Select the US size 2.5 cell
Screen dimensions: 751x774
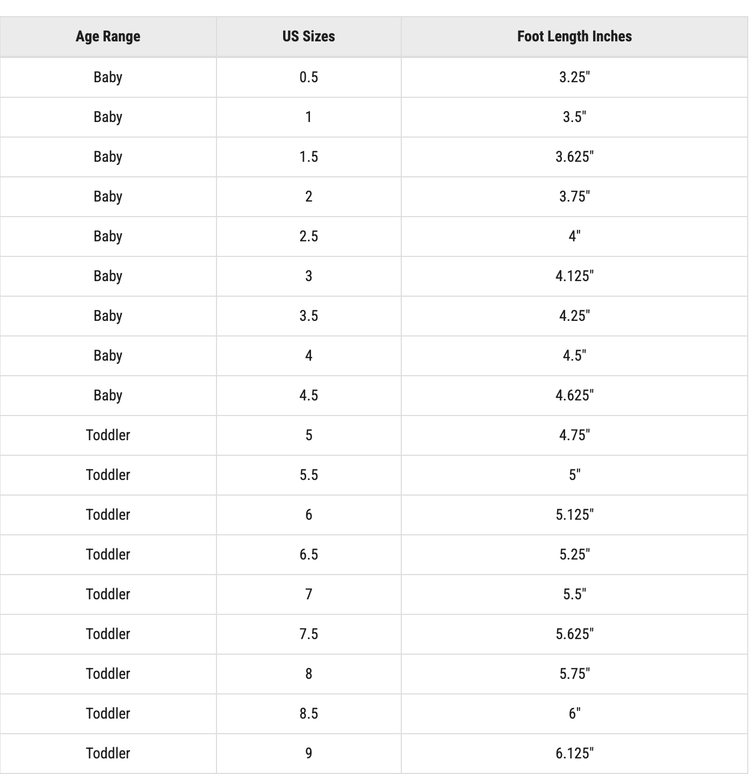coord(308,236)
